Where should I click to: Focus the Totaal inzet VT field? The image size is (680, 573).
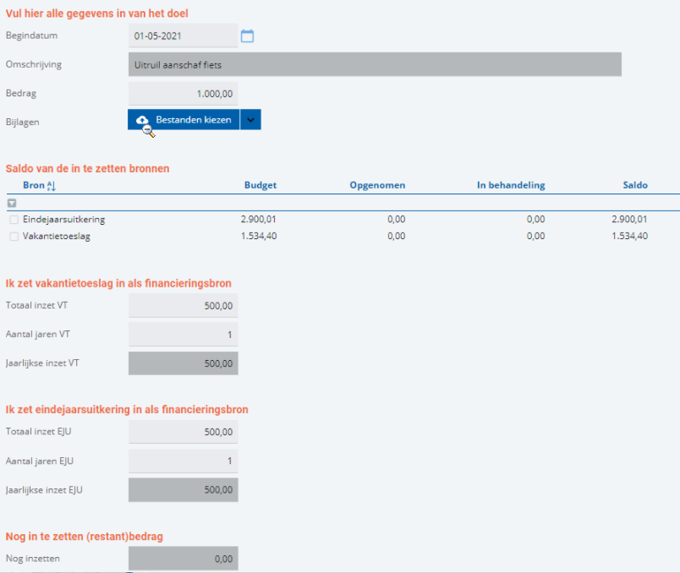pos(183,306)
